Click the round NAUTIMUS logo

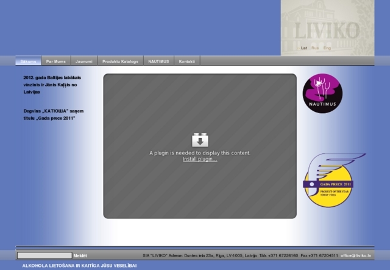pos(322,93)
